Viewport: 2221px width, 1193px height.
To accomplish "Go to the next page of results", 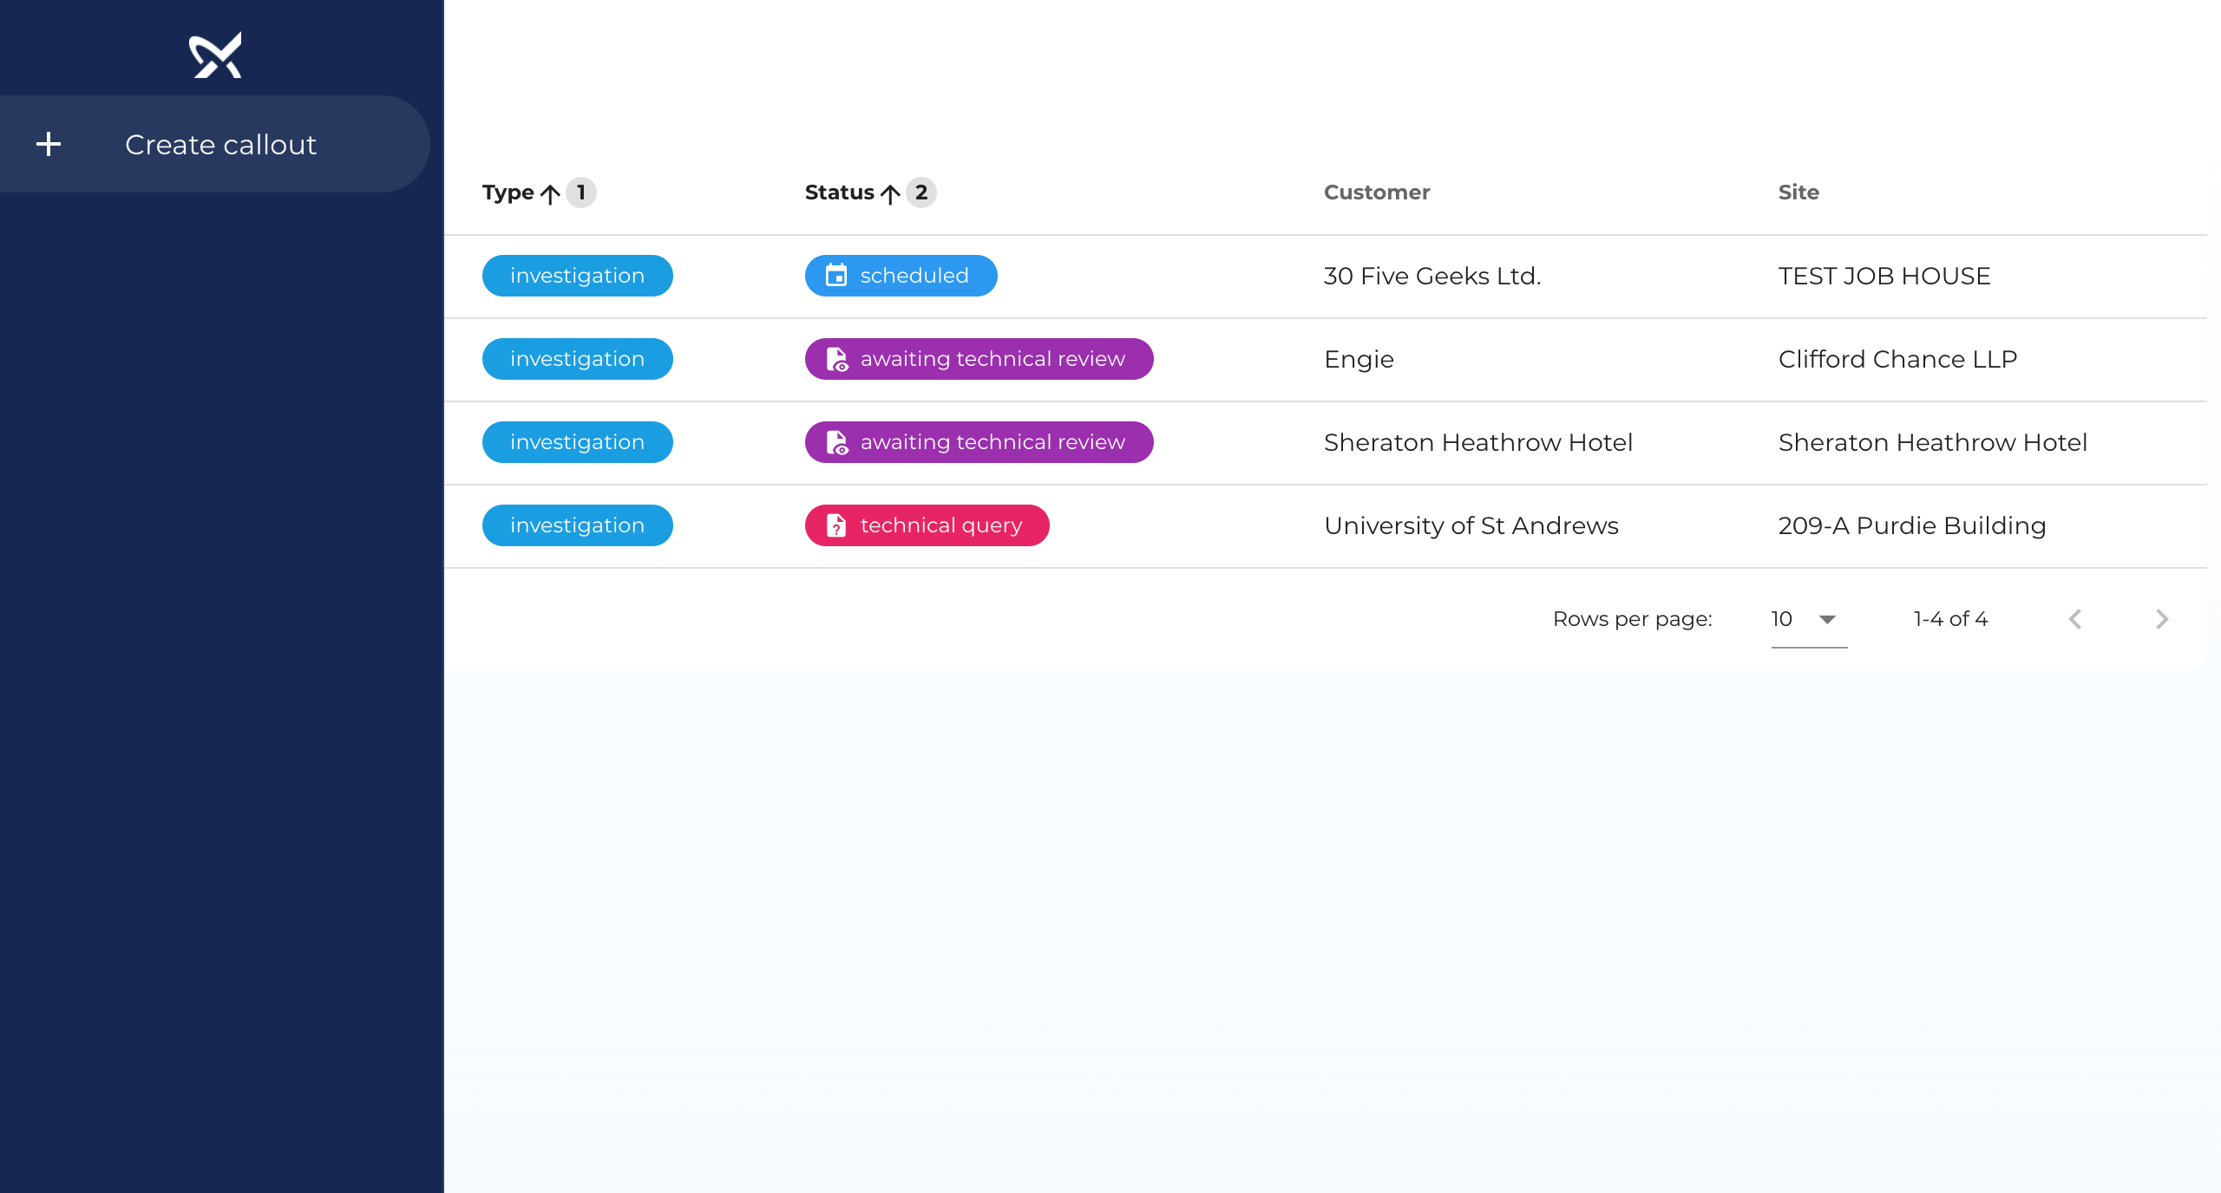I will click(2161, 619).
